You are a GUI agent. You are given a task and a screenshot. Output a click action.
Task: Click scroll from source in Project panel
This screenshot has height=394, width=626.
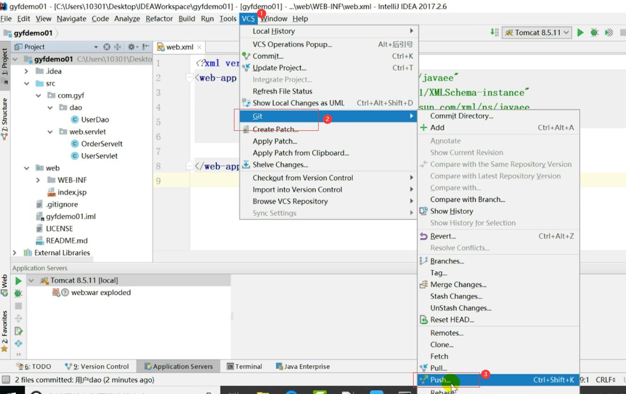[107, 47]
